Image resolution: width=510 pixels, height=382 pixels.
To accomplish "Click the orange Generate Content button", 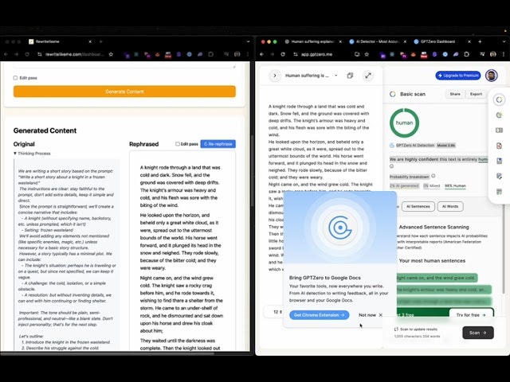I will tap(124, 92).
